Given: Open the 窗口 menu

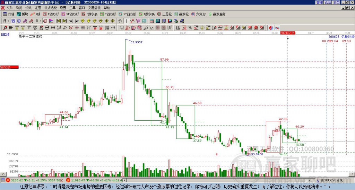Looking at the screenshot, I should (x=82, y=8).
